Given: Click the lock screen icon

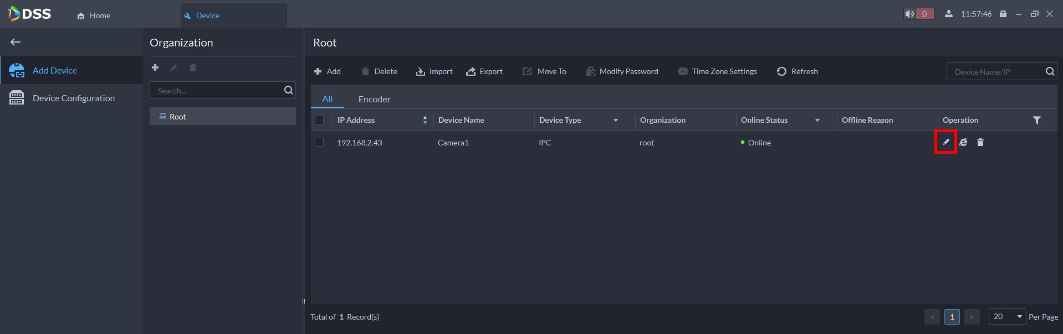Looking at the screenshot, I should [x=1003, y=14].
